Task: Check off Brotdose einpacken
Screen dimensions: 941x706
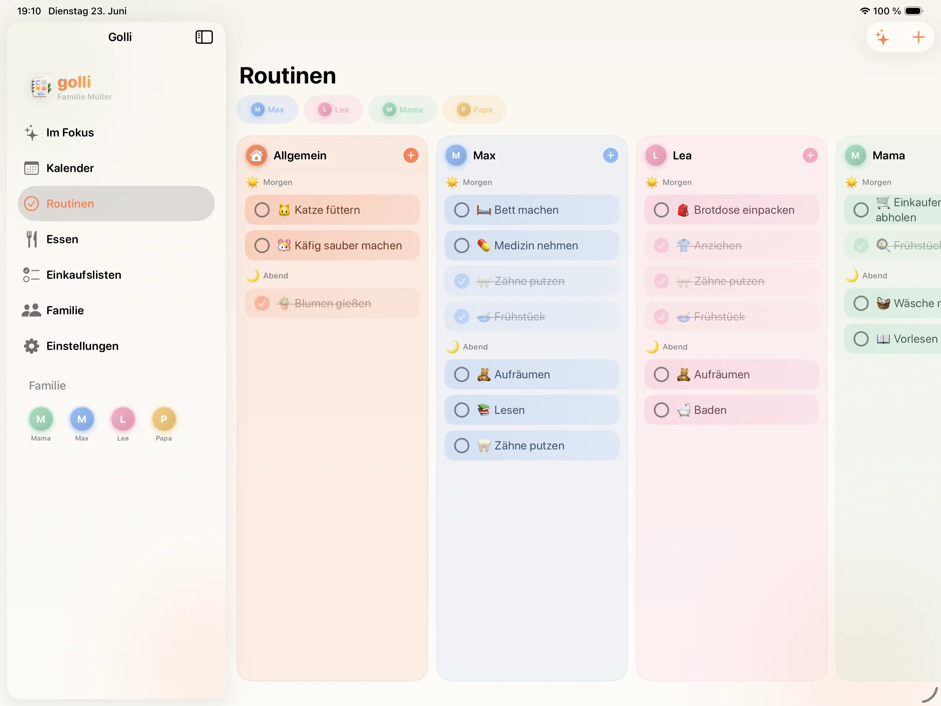Action: [x=661, y=210]
